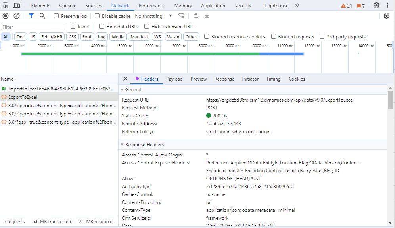View the Initiator tab of request
The image size is (395, 228).
click(x=250, y=79)
